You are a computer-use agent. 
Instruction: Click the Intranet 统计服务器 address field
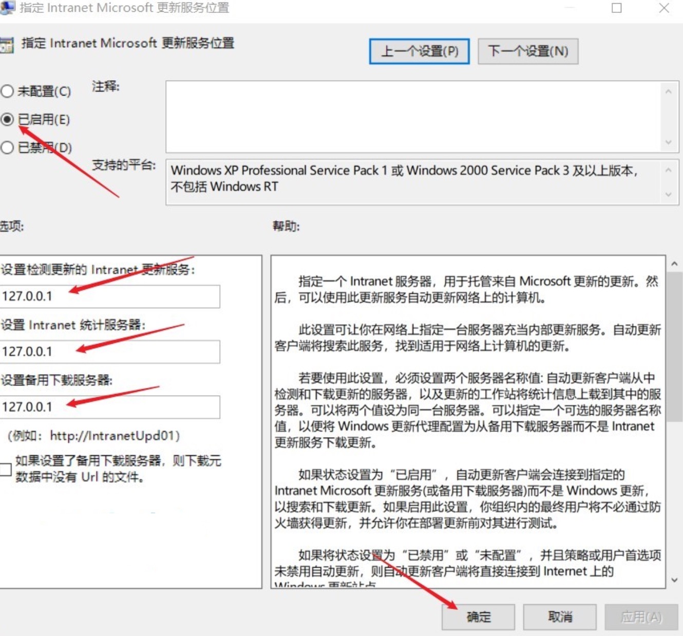(x=109, y=352)
